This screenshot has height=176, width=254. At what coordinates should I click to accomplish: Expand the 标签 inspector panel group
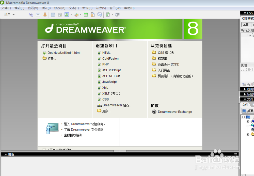point(245,94)
